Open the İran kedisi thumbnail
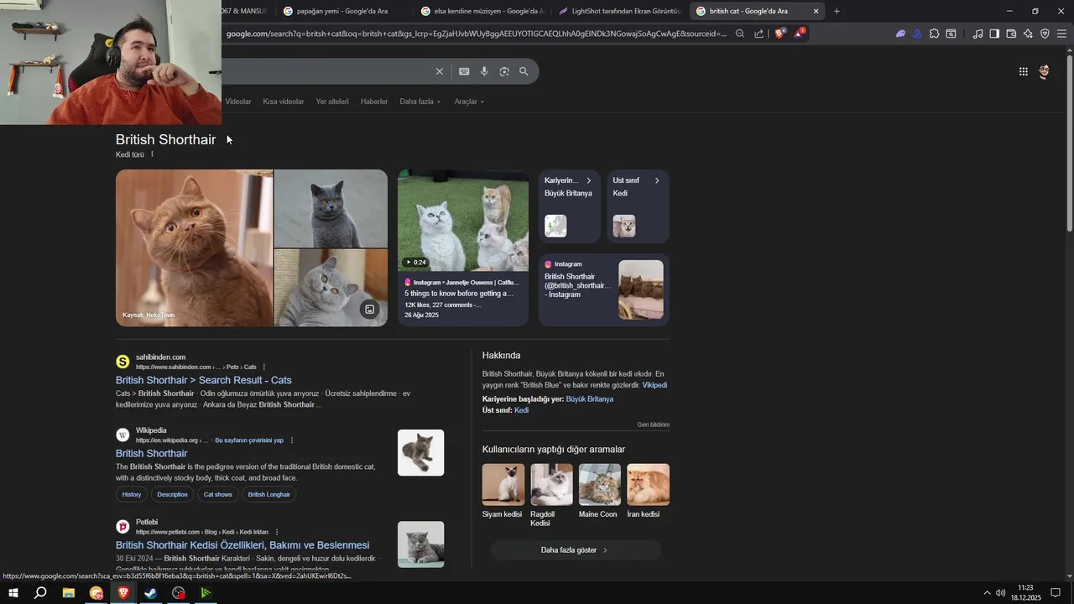 point(648,485)
